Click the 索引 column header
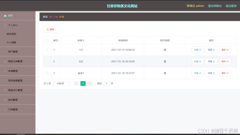Image resolution: width=240 pixels, height=135 pixels. click(56, 40)
